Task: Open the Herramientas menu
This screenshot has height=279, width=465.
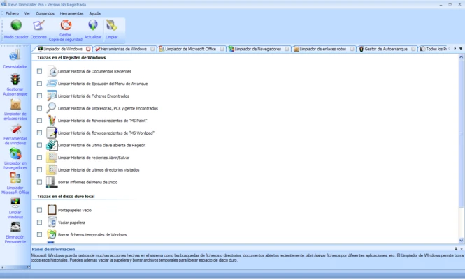Action: click(x=71, y=13)
